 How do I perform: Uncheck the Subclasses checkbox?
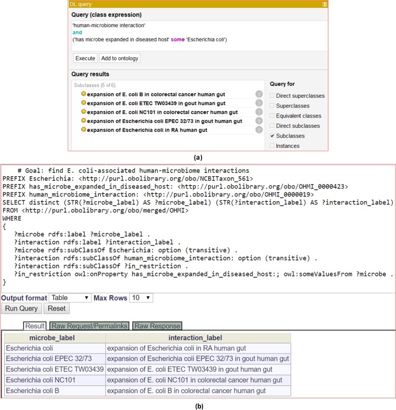point(271,136)
